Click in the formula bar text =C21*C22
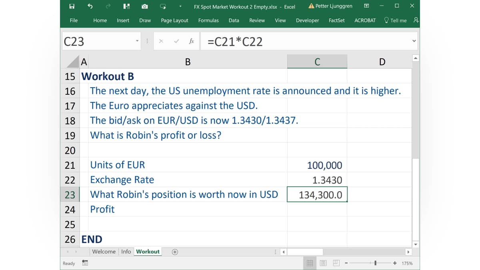The width and height of the screenshot is (480, 270). (235, 42)
